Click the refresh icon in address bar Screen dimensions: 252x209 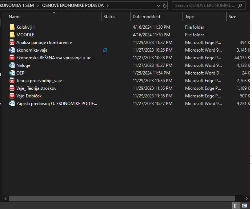tap(165, 6)
